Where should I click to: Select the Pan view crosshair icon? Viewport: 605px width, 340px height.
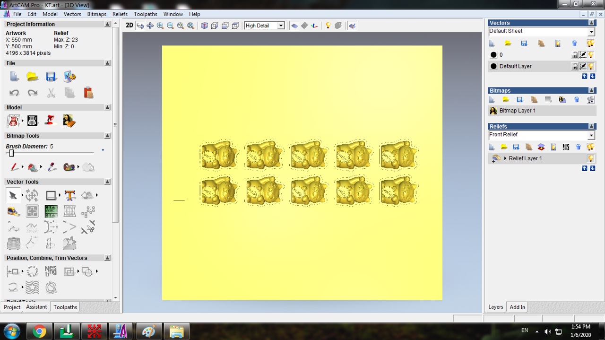(x=150, y=26)
